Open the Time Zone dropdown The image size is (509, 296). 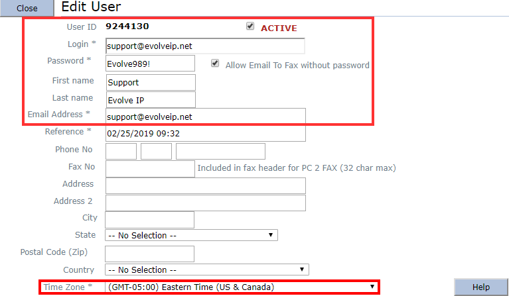click(242, 287)
